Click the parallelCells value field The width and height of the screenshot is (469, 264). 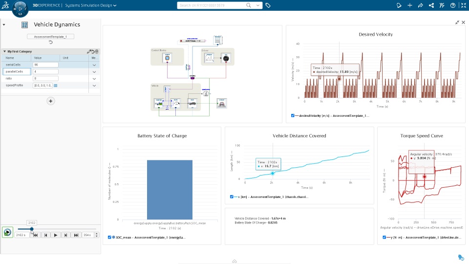(45, 71)
